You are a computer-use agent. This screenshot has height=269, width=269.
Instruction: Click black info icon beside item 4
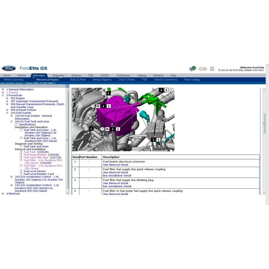pyautogui.click(x=161, y=90)
